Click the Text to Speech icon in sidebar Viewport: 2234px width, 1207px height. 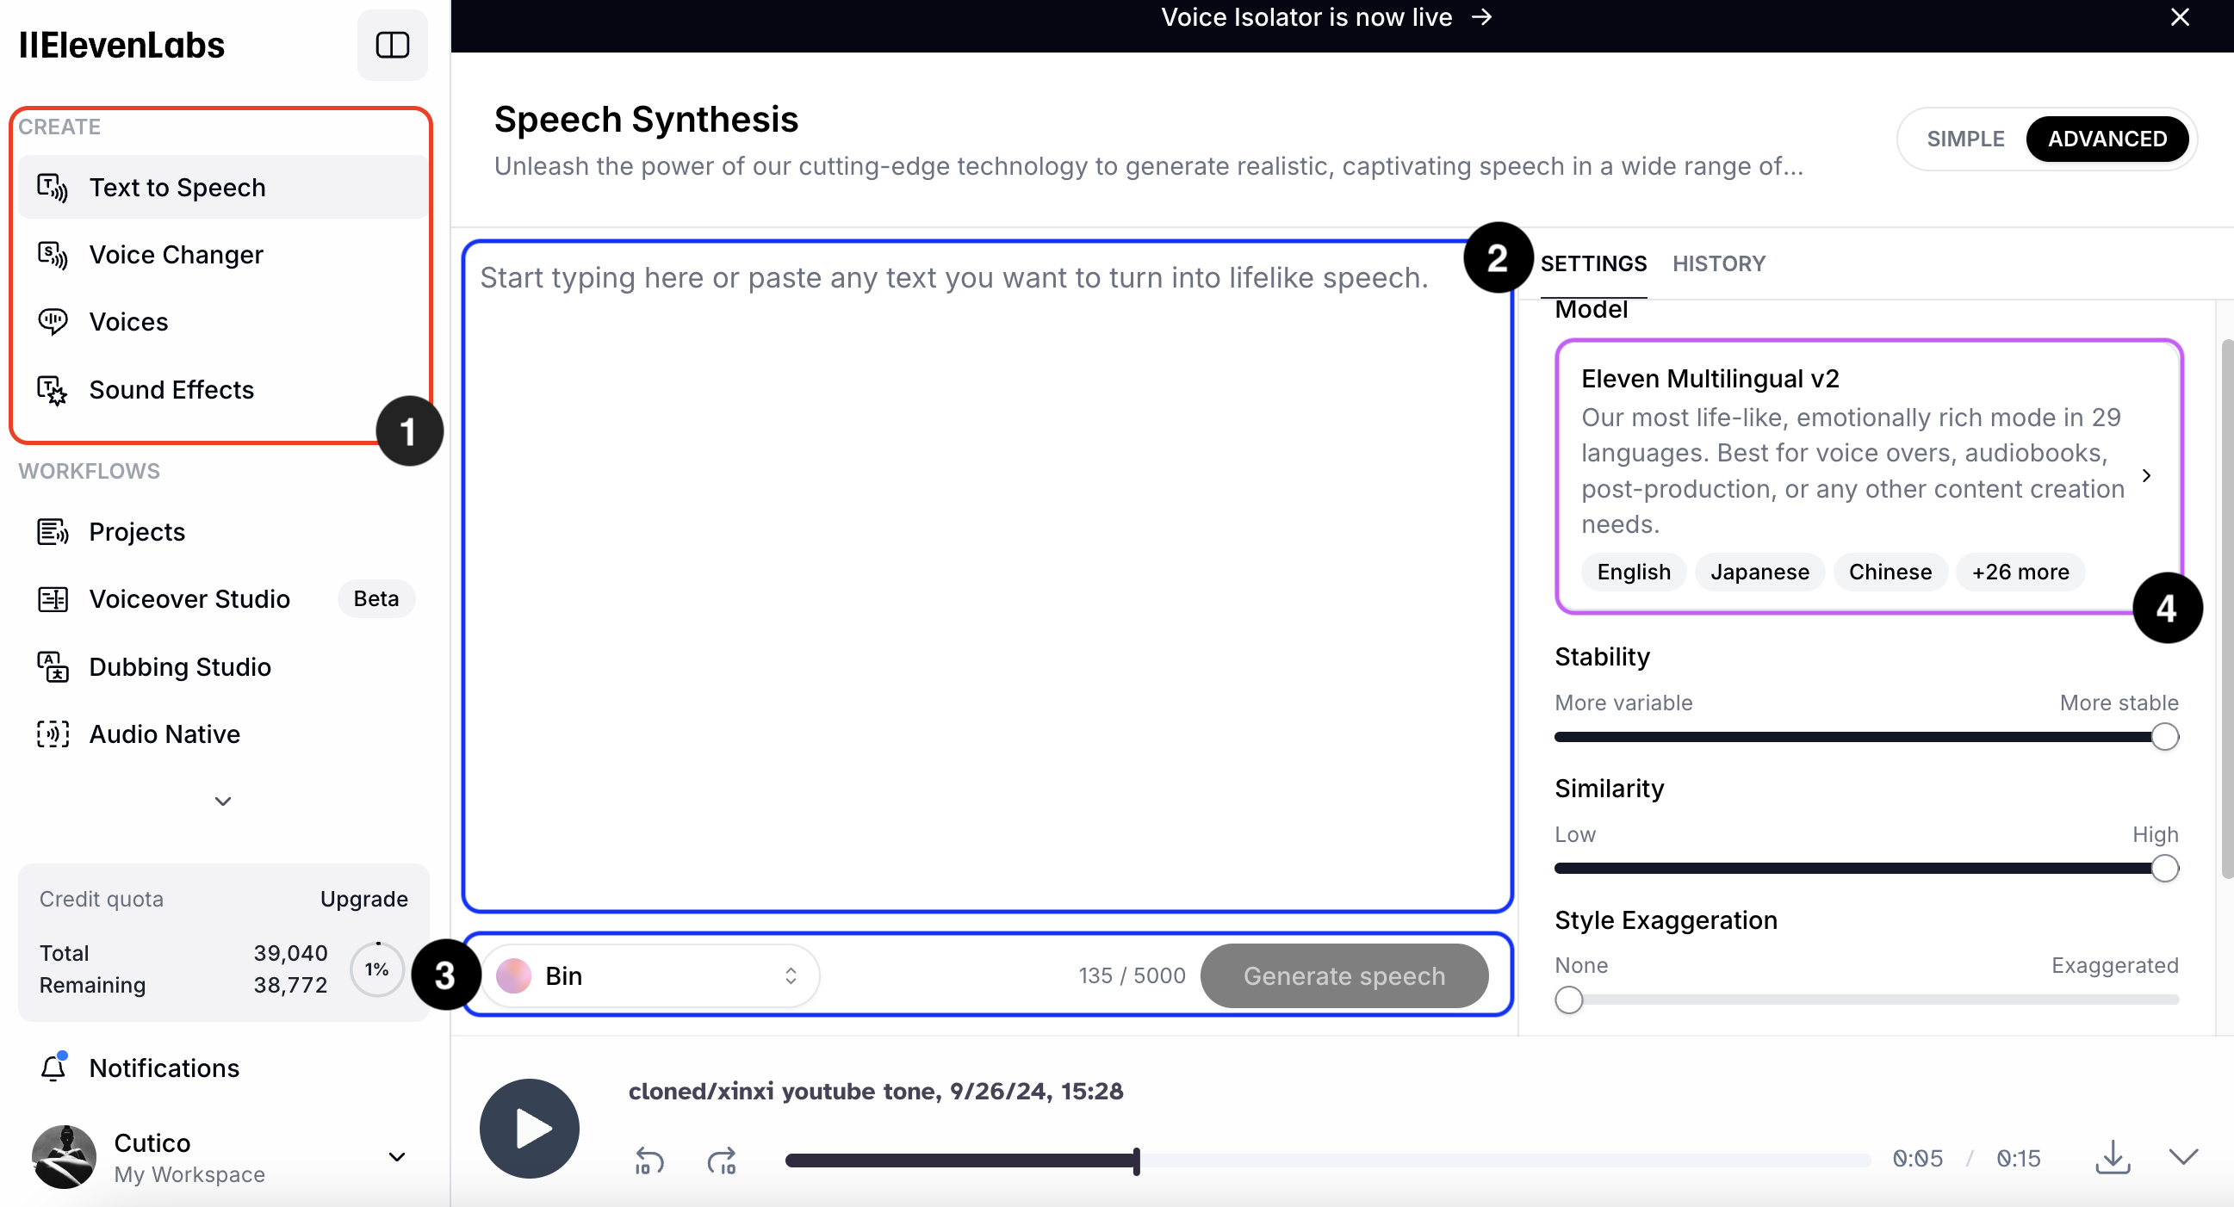[52, 188]
